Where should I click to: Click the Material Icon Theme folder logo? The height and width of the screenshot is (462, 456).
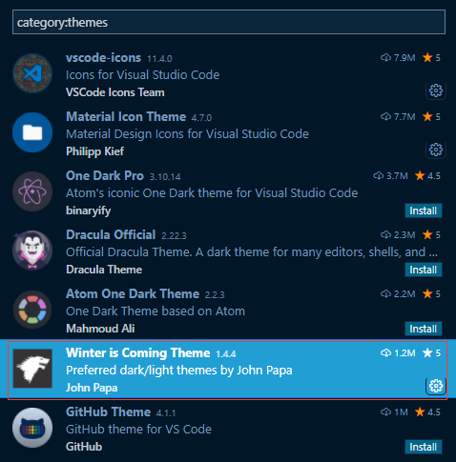(x=32, y=132)
